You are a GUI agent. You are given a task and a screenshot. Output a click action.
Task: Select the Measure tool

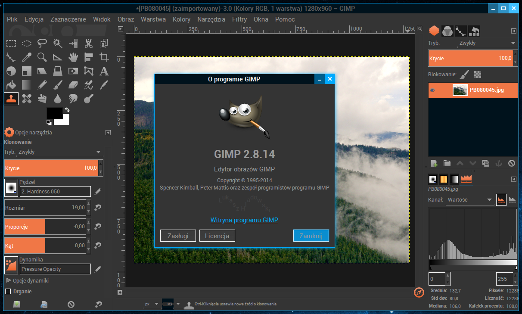point(58,57)
